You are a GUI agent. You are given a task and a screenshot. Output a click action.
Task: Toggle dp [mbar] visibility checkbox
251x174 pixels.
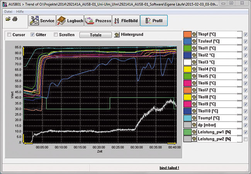pyautogui.click(x=246, y=125)
